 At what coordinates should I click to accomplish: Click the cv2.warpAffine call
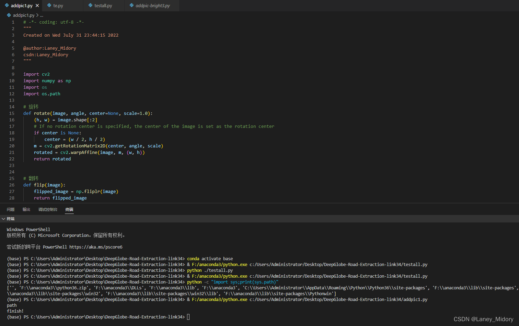(103, 152)
